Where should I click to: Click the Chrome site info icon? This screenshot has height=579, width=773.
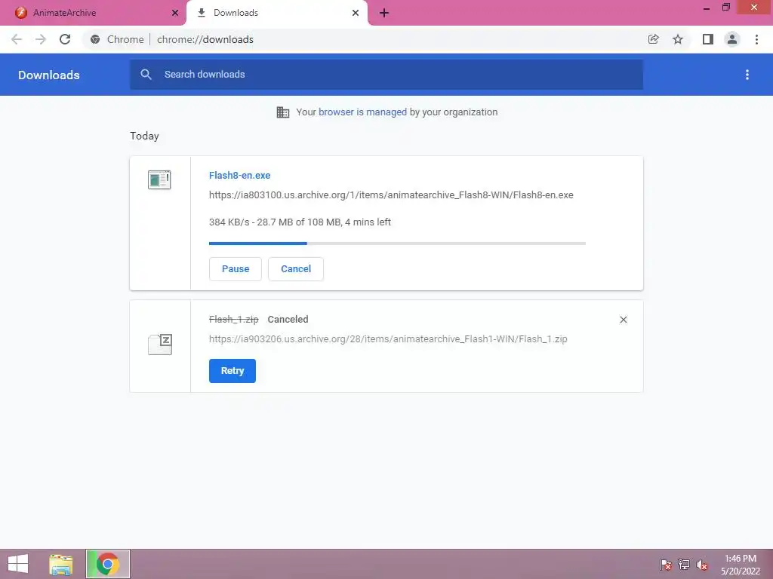click(95, 39)
